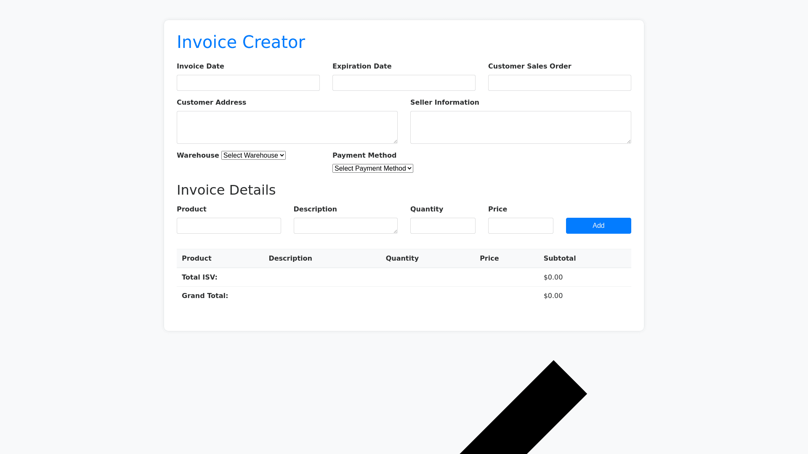Click the Invoice Creator heading

241,42
